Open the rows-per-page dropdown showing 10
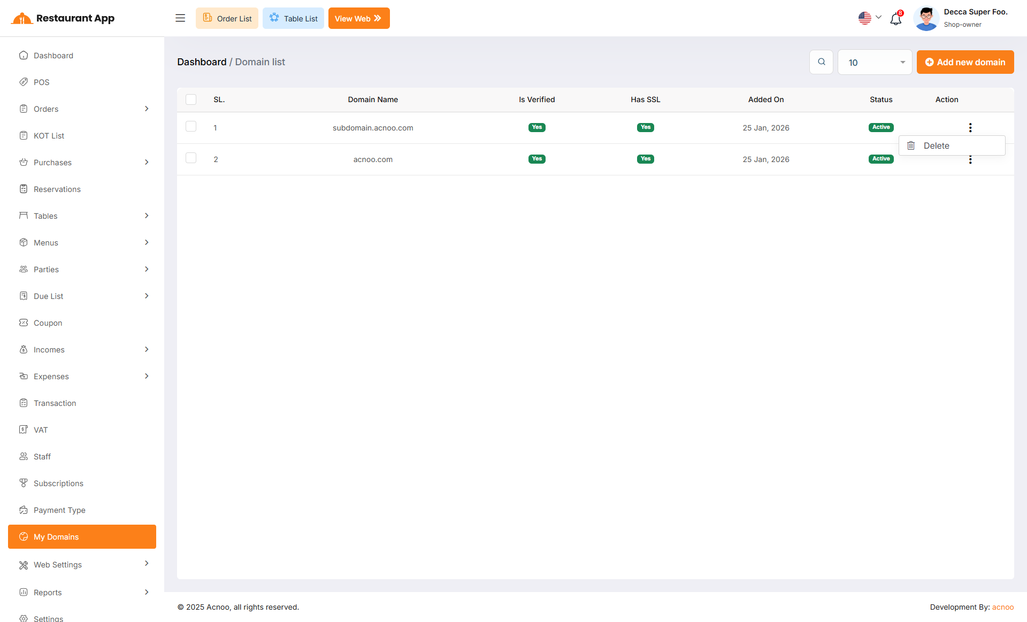 click(x=875, y=62)
